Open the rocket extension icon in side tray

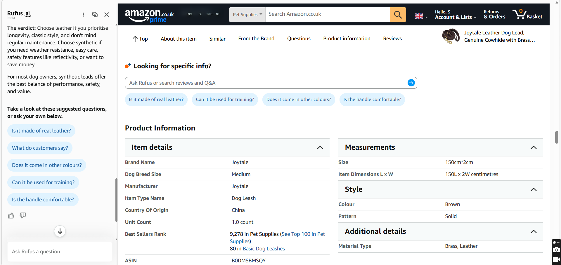tap(554, 242)
